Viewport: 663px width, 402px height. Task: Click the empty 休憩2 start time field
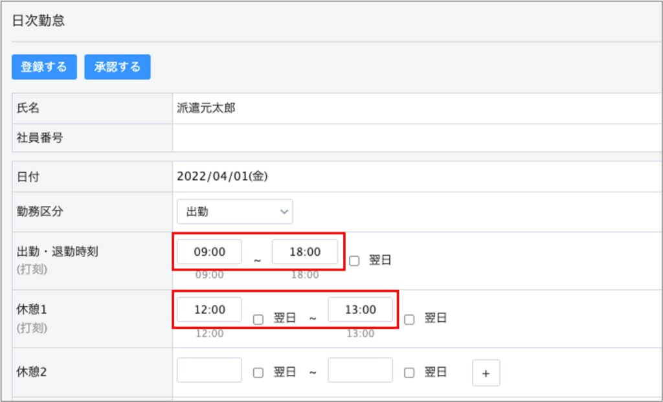pyautogui.click(x=209, y=370)
